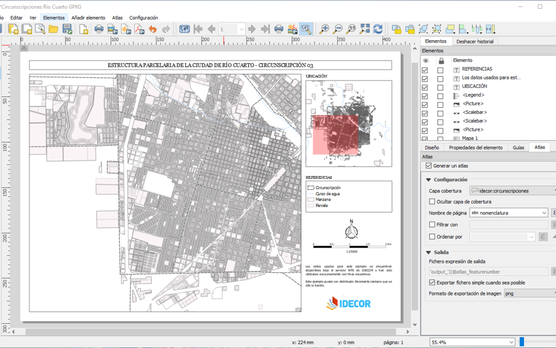
Task: Toggle visibility of the Legend item
Action: coord(425,96)
